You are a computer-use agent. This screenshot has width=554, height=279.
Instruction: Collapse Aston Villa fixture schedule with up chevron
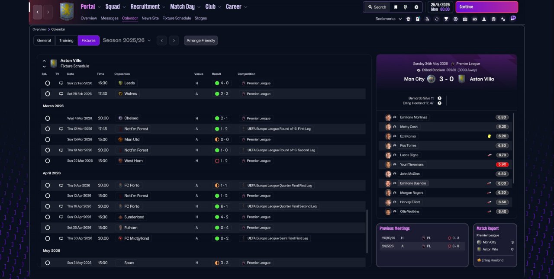44,61
